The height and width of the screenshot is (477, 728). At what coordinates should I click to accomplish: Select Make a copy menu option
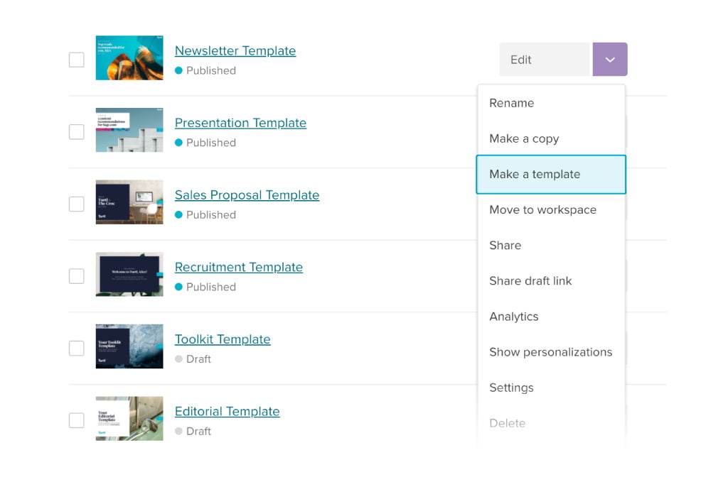(524, 138)
